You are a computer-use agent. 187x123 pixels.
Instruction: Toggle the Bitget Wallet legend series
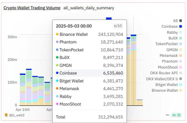169,85
